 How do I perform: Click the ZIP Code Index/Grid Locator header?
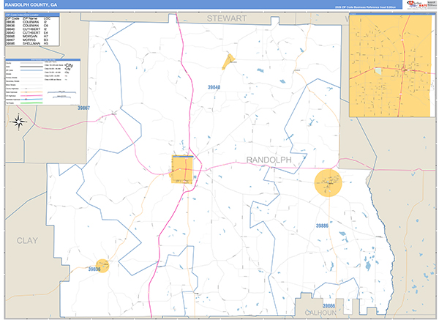tap(32, 15)
